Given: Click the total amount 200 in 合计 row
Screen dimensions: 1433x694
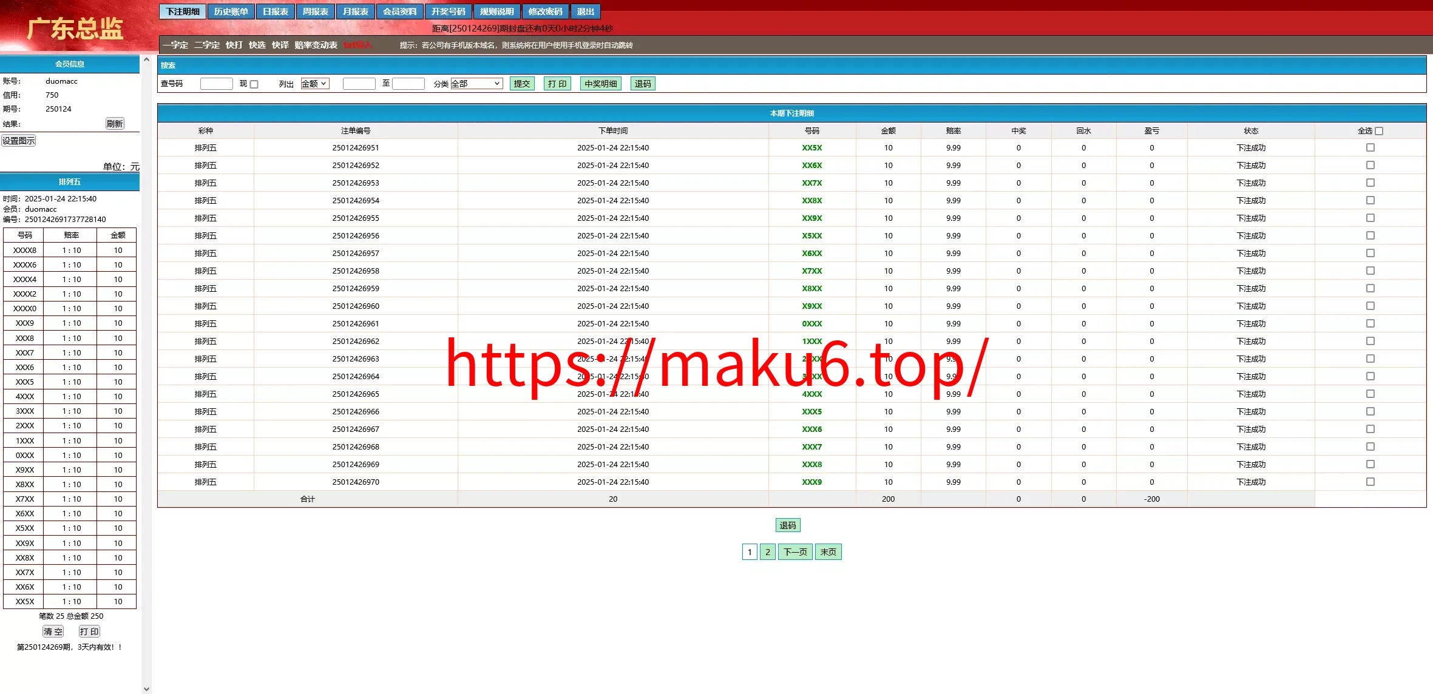Looking at the screenshot, I should point(888,499).
